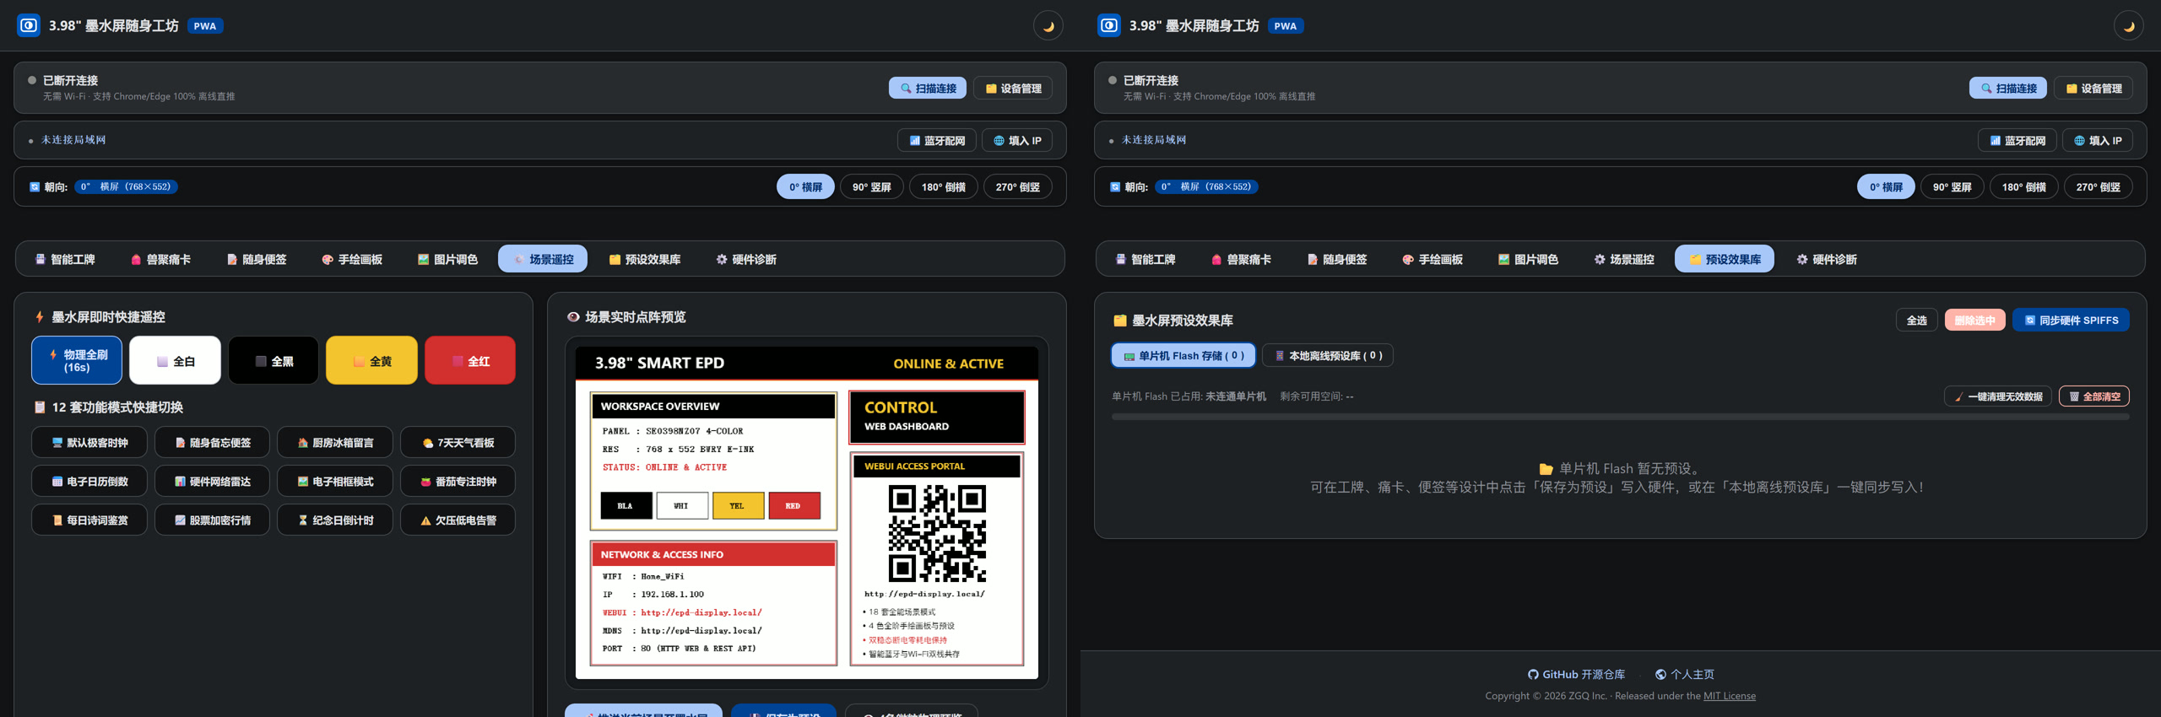Click 填入 IP in the left window
This screenshot has height=717, width=2161.
click(1017, 140)
